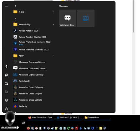Launch FileZilla from quick launch icons
The image size is (140, 131).
[x=76, y=128]
